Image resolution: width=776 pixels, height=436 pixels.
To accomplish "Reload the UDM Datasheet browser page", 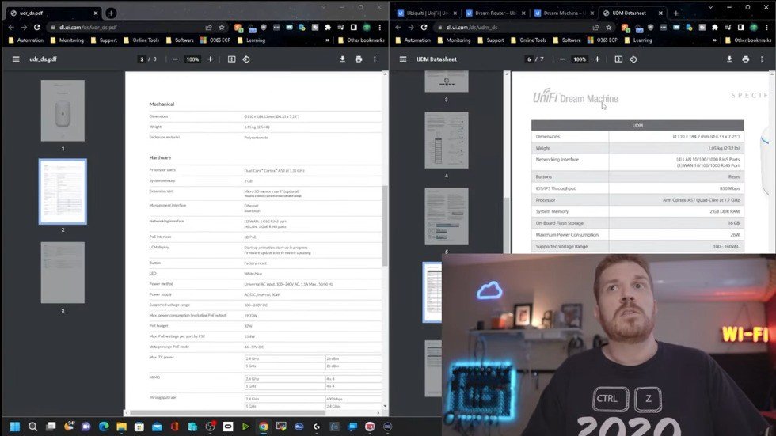I will pyautogui.click(x=424, y=28).
